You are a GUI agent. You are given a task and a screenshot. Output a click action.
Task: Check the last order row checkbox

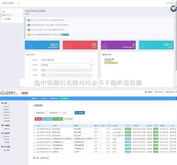[x=35, y=152]
